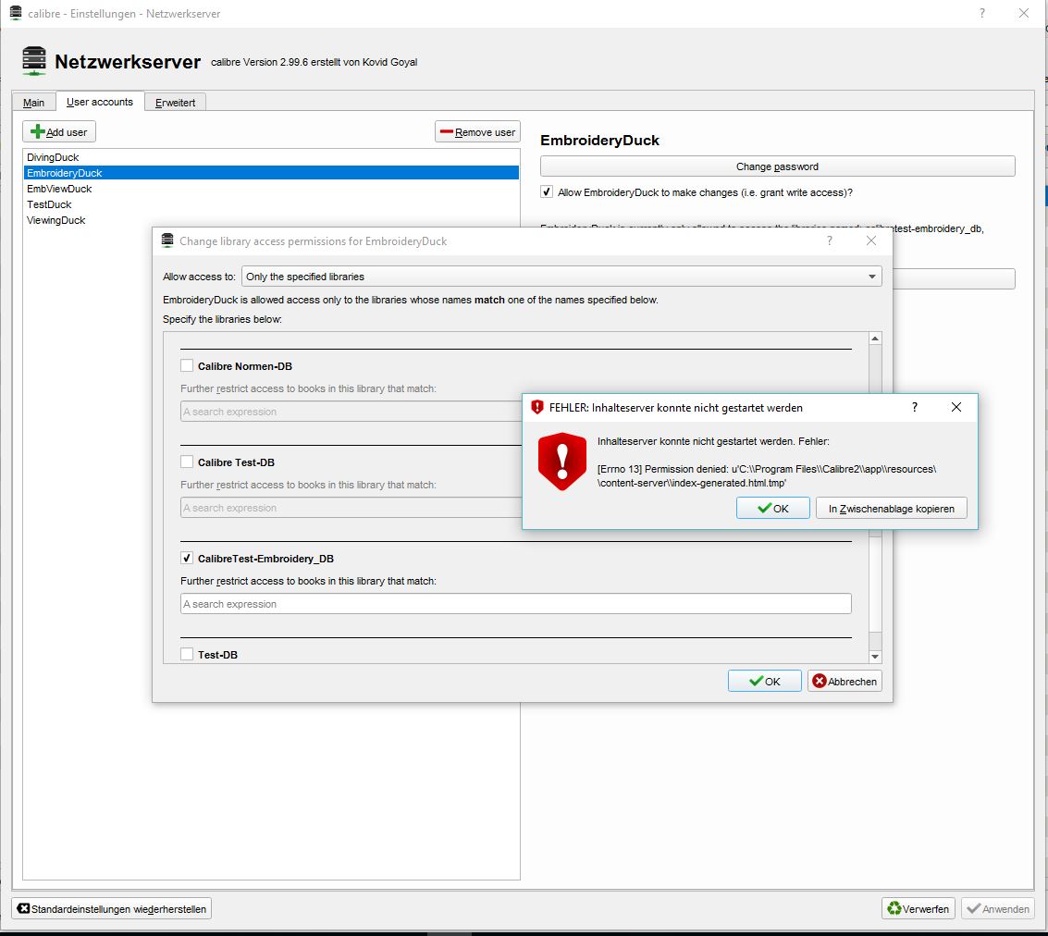Image resolution: width=1048 pixels, height=936 pixels.
Task: Toggle write access checkbox for EmbroideryDuck
Action: [x=547, y=191]
